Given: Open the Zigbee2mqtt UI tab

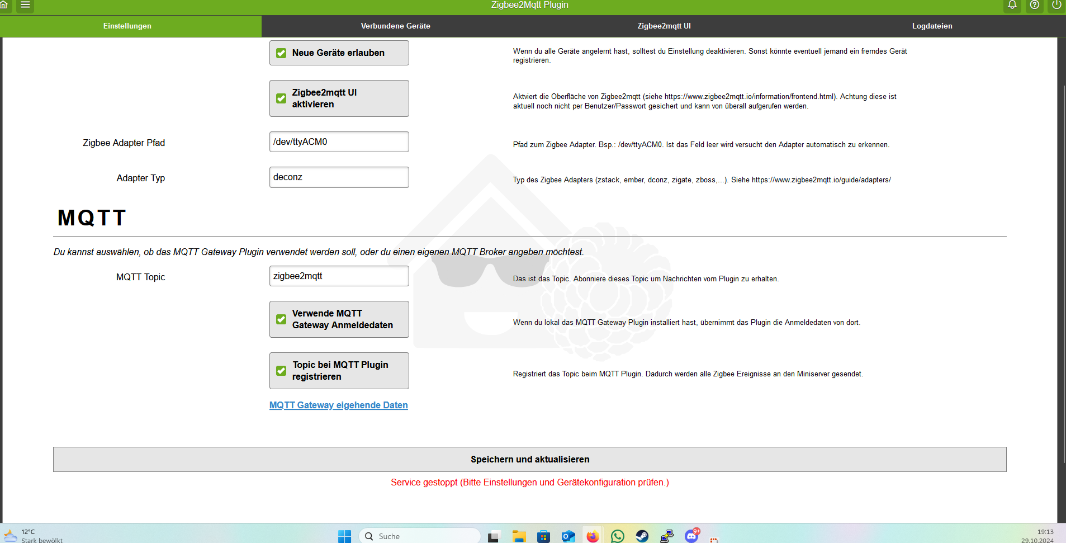Looking at the screenshot, I should coord(664,26).
